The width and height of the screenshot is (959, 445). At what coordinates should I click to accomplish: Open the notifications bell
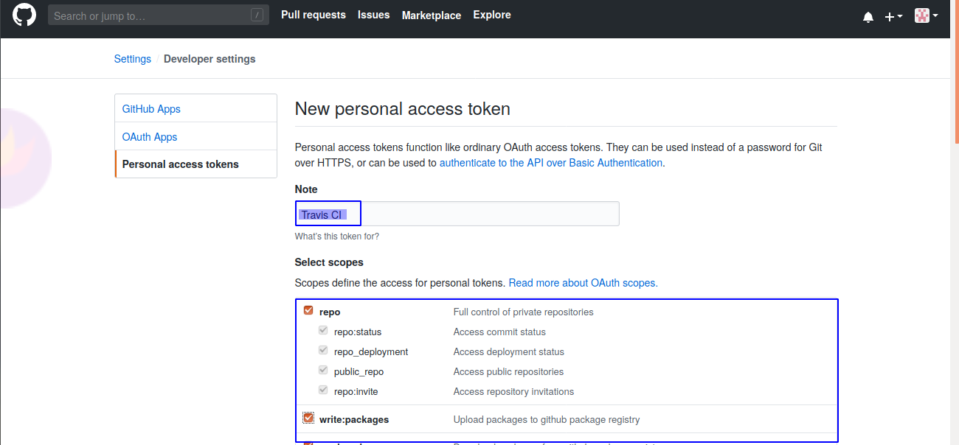tap(868, 16)
